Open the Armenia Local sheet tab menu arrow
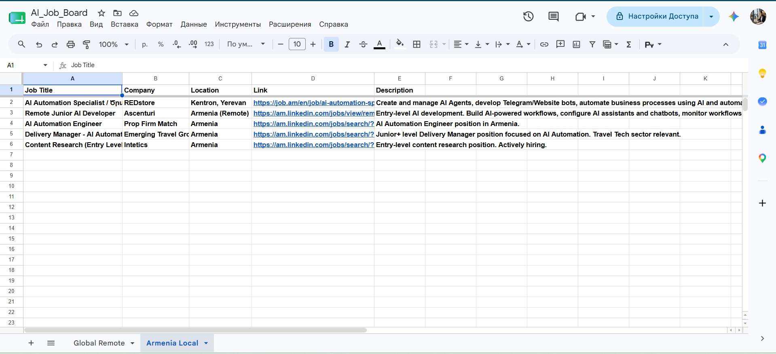This screenshot has height=354, width=776. tap(206, 343)
